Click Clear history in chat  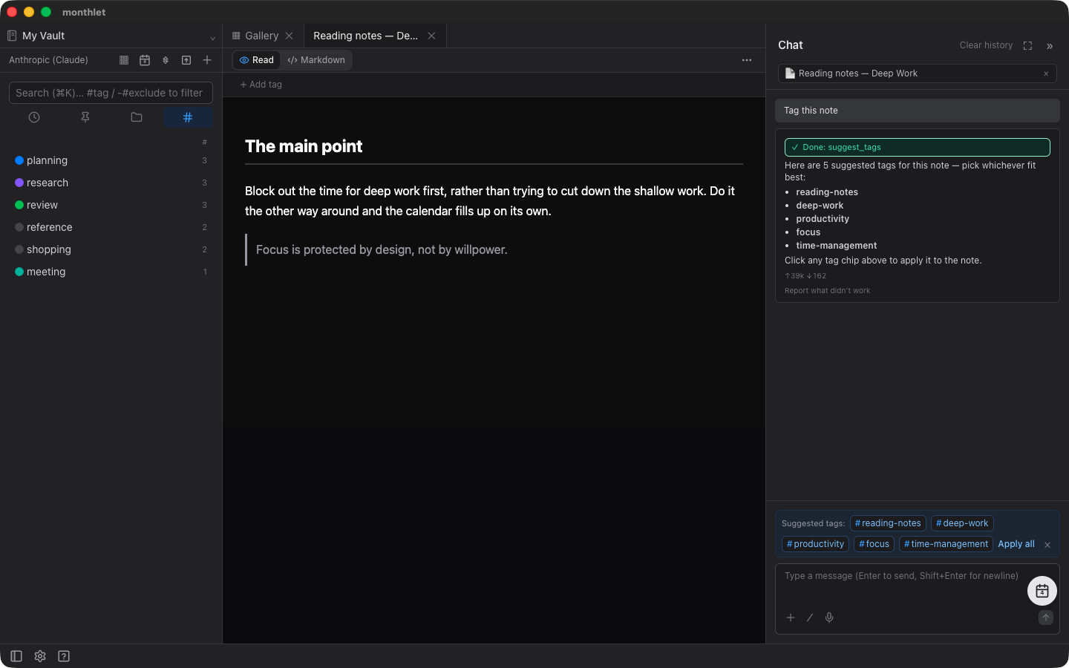[x=986, y=45]
